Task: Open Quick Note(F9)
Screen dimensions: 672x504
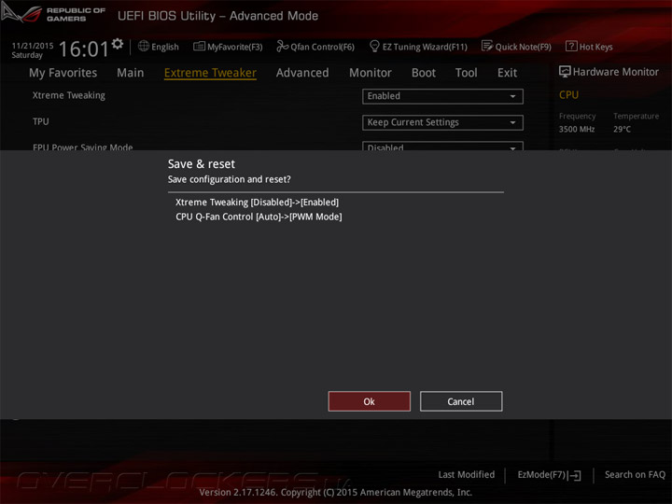Action: [523, 47]
